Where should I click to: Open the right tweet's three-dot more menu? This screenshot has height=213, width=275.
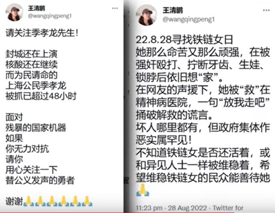(266, 10)
